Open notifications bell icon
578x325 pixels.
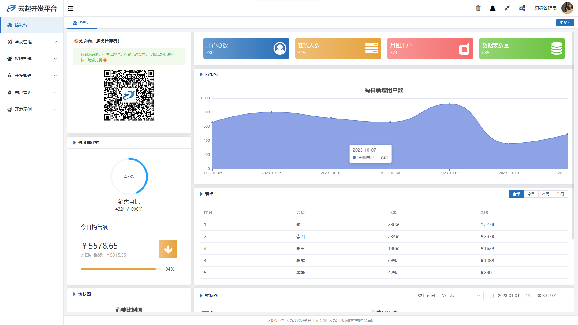point(493,8)
